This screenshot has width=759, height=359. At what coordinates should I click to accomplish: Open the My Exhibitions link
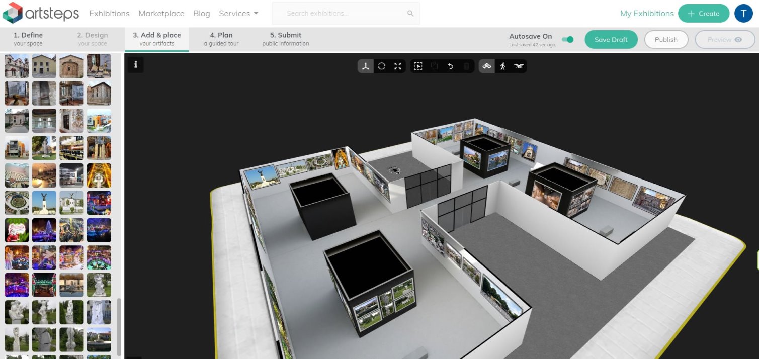pos(647,14)
